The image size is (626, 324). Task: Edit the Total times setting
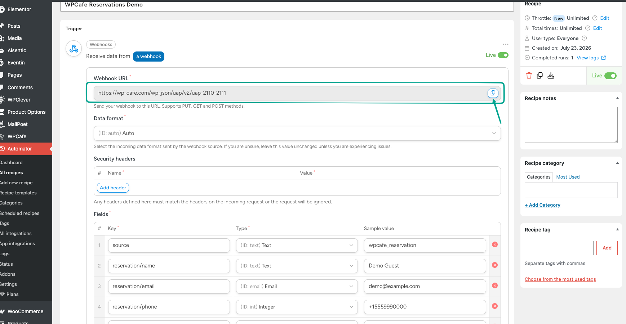pos(598,28)
